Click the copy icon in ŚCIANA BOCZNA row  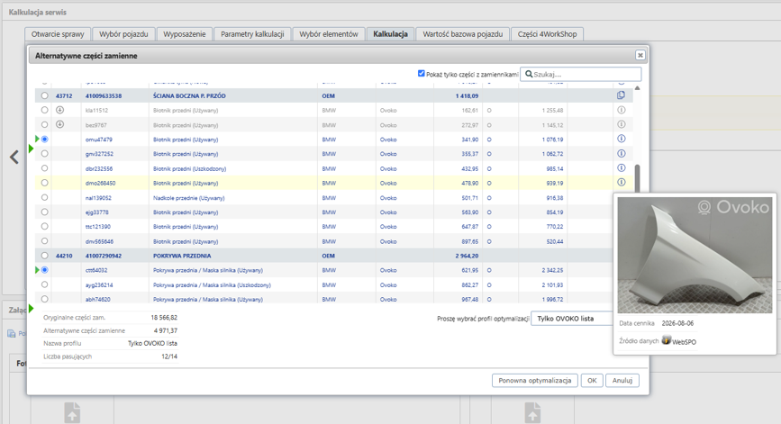click(621, 95)
